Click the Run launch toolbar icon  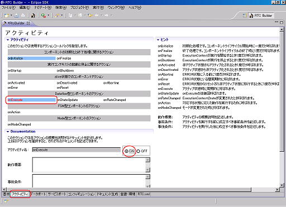(44, 16)
